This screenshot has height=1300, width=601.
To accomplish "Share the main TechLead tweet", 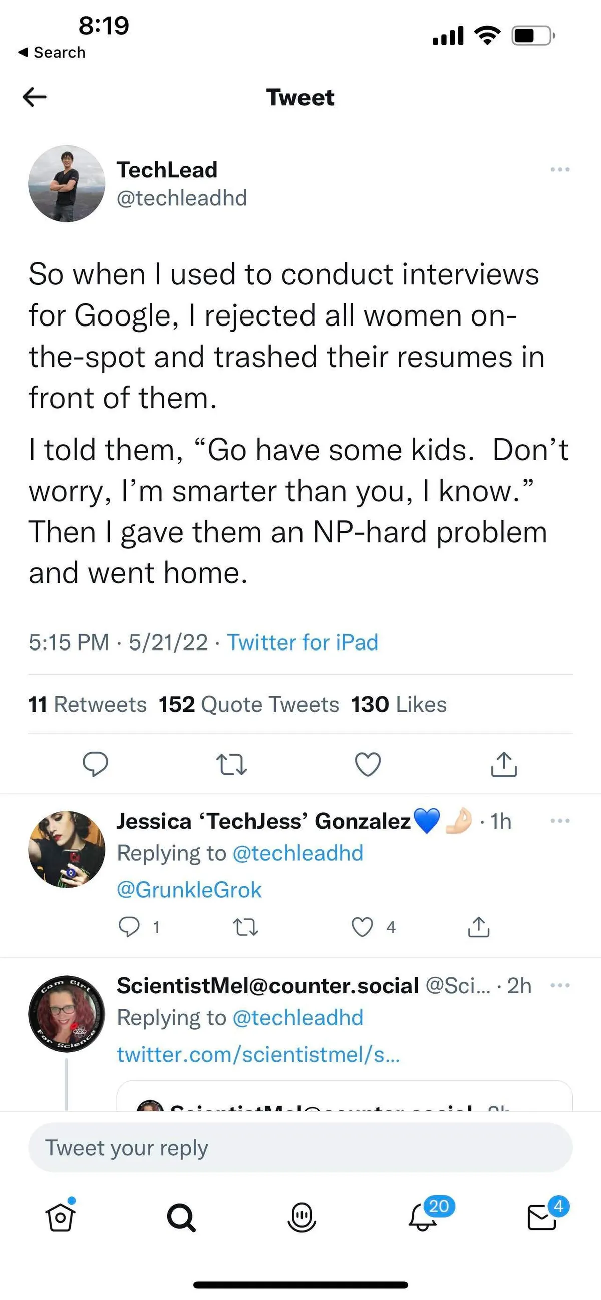I will click(504, 764).
